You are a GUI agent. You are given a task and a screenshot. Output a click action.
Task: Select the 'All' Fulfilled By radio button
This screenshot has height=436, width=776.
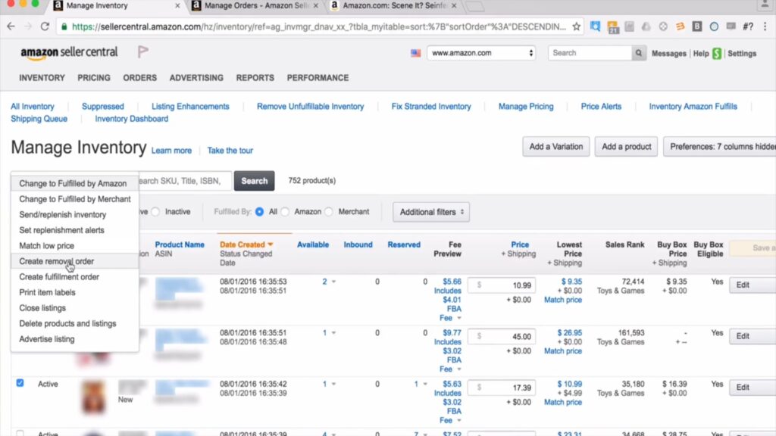(x=260, y=212)
